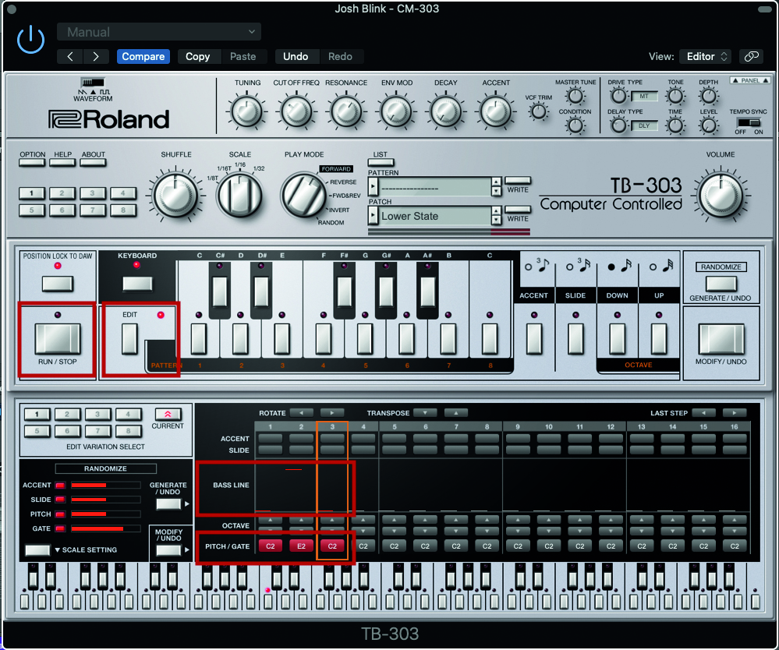Transpose pattern down arrow
This screenshot has height=650, width=779.
coord(425,412)
